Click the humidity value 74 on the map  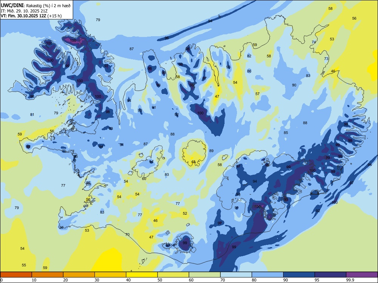(x=314, y=42)
